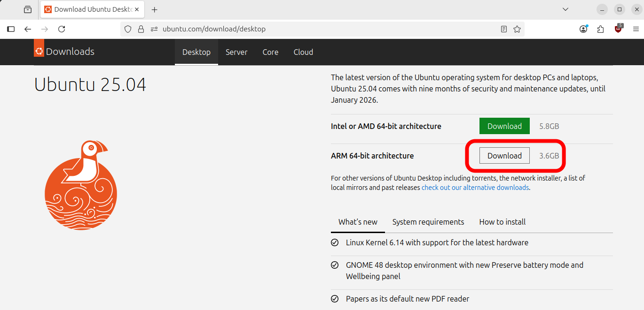
Task: Open extensions puzzle icon
Action: [600, 29]
